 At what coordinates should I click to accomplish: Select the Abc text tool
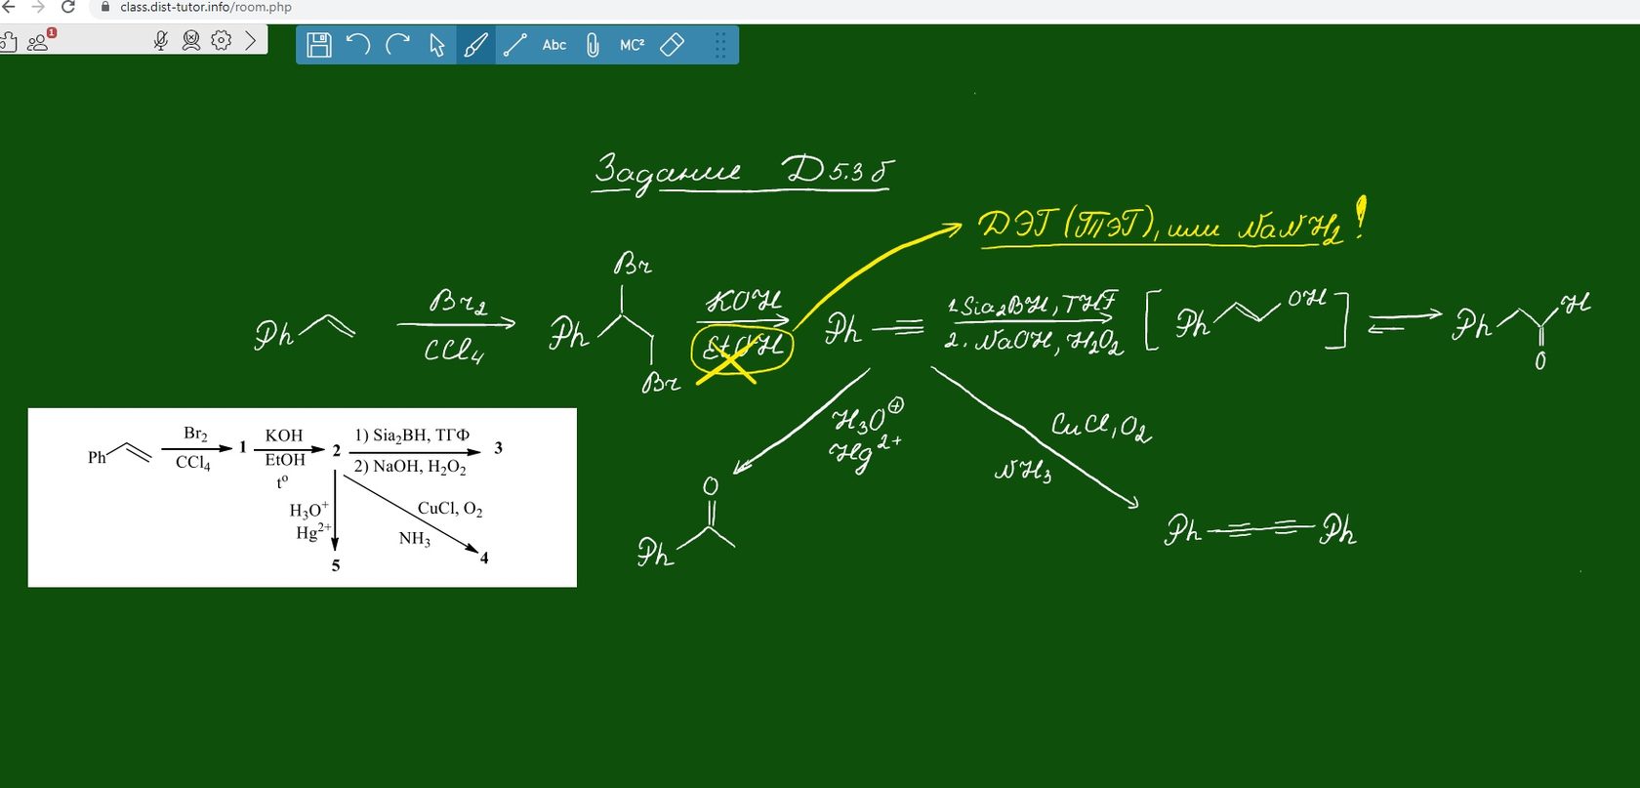coord(554,45)
